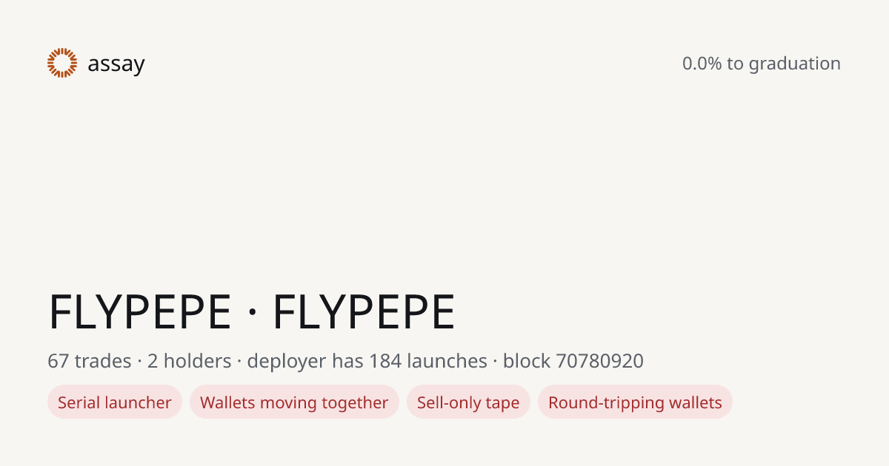
Task: Click the Serial launcher warning tag
Action: click(115, 402)
